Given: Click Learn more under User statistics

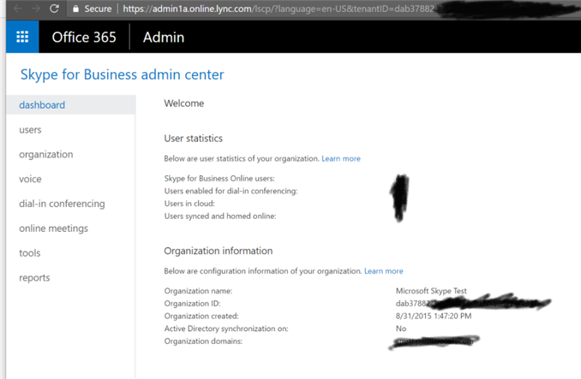Looking at the screenshot, I should [341, 158].
